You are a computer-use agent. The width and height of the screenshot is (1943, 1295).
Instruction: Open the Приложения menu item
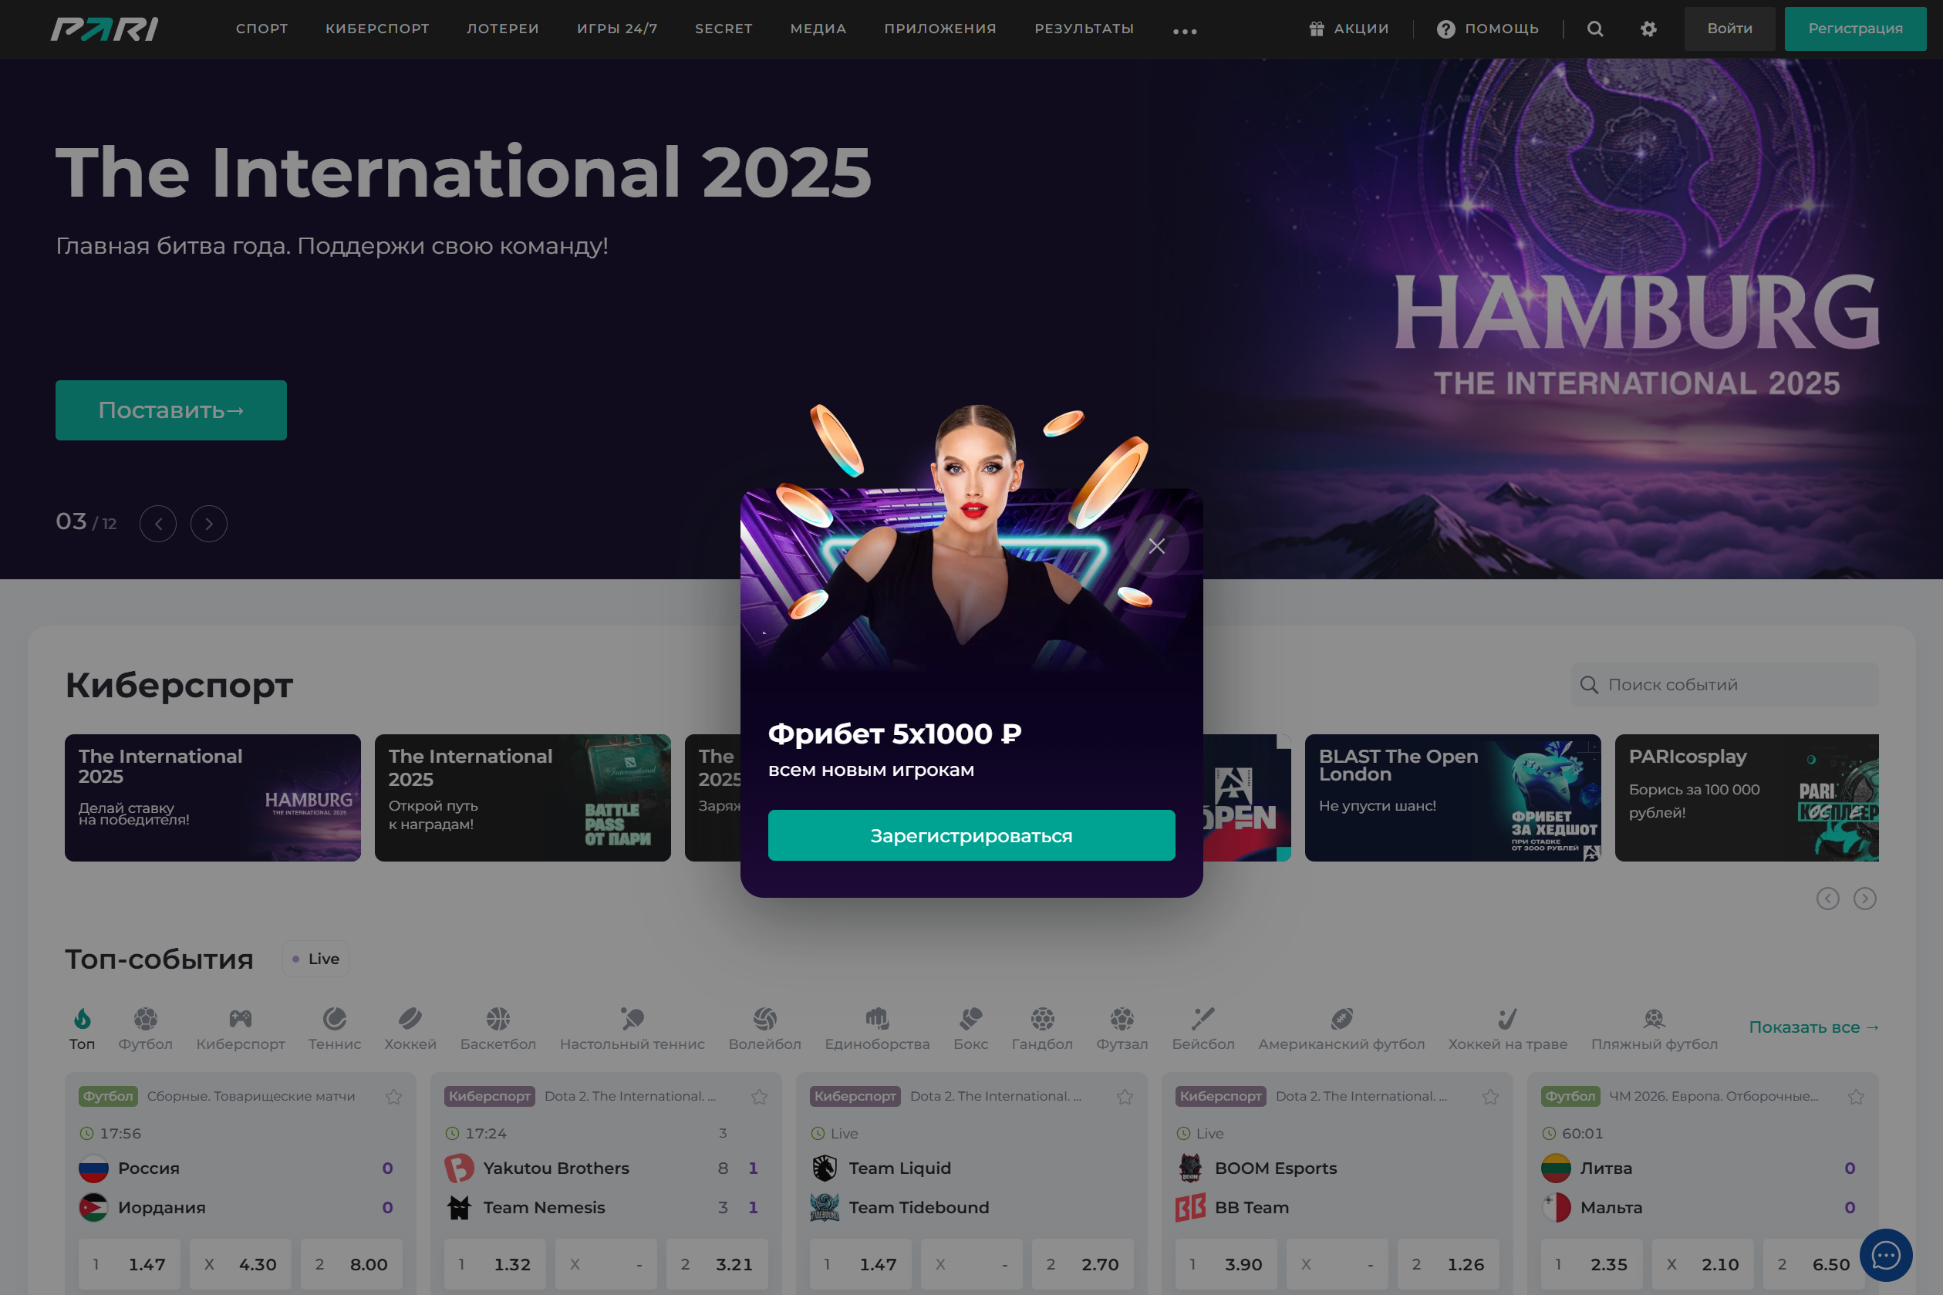pos(940,29)
